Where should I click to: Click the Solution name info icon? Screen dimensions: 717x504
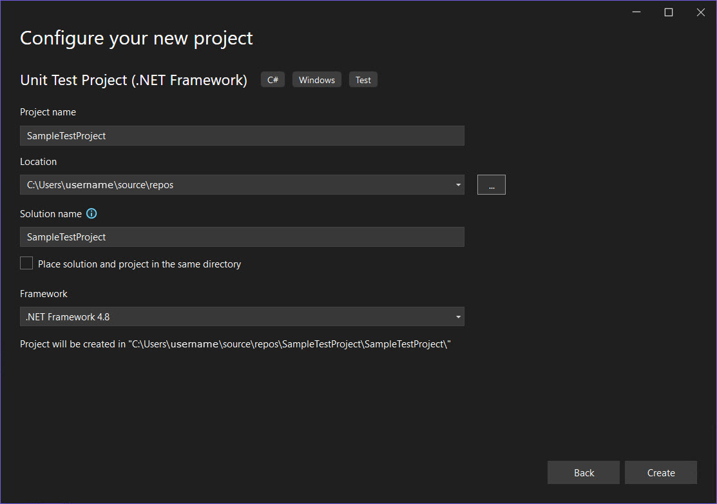click(x=91, y=213)
